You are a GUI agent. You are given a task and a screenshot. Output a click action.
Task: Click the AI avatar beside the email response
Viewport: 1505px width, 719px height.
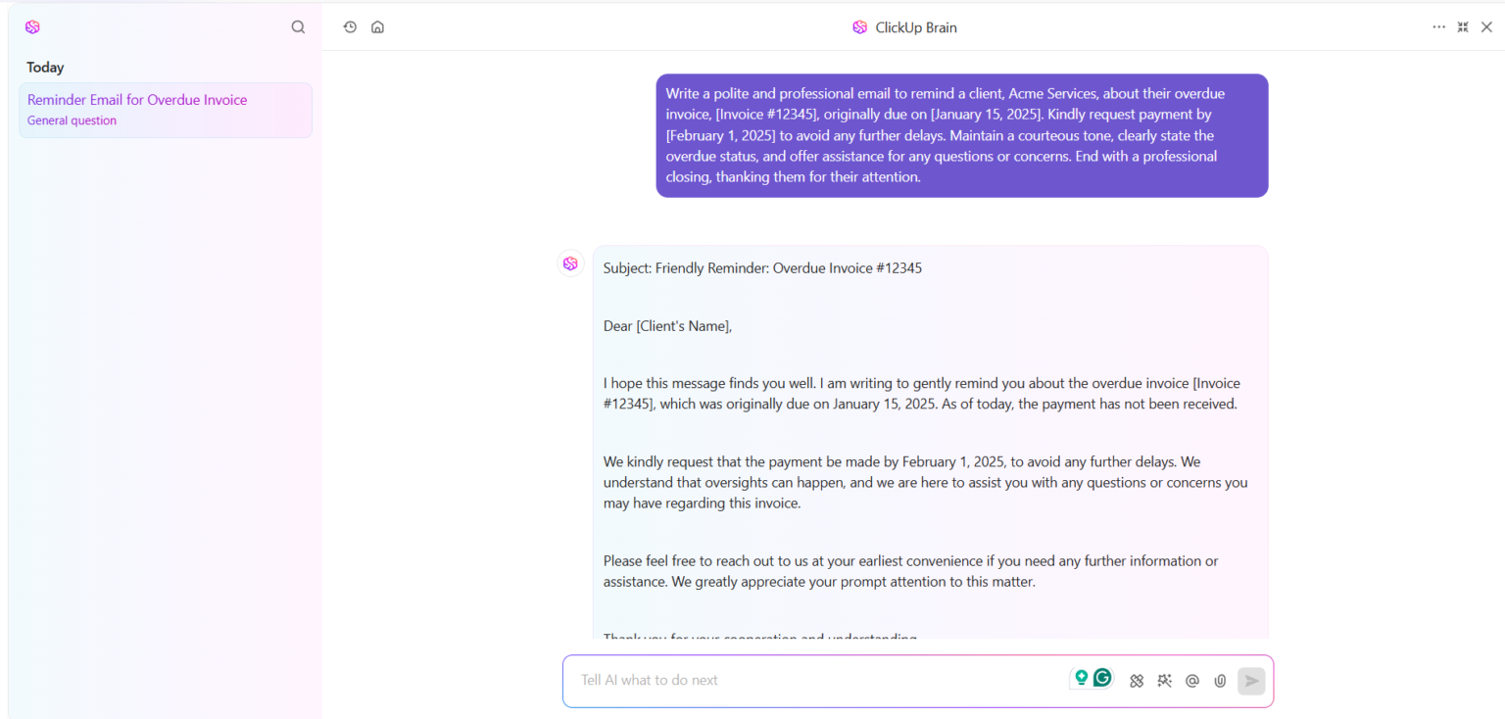click(x=570, y=263)
